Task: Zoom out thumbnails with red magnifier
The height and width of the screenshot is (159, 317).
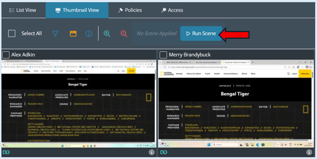Action: 124,34
